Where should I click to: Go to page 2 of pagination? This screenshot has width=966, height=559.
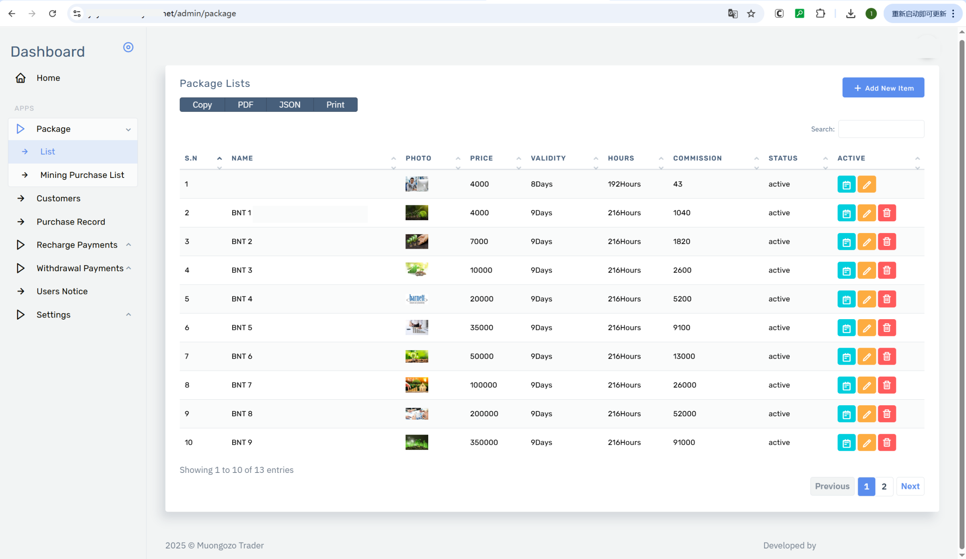pyautogui.click(x=884, y=486)
